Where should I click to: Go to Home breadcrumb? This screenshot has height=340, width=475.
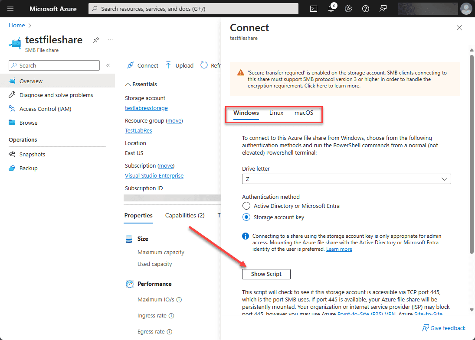pos(17,26)
